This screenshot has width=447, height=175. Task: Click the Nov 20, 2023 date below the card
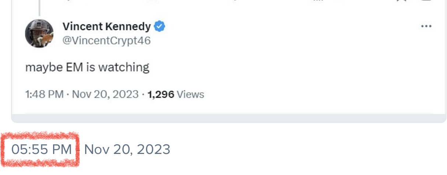click(x=127, y=149)
